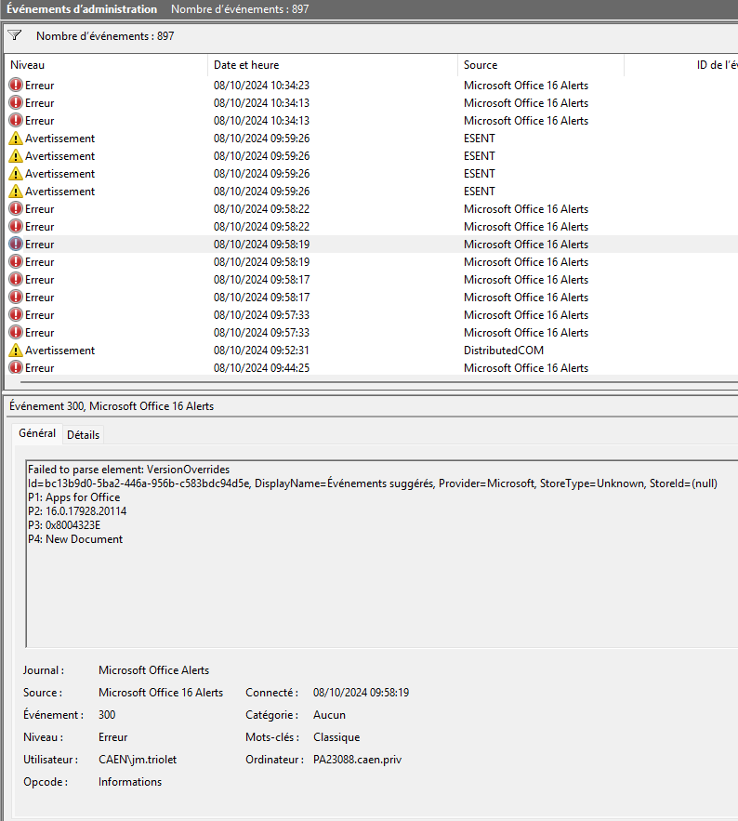
Task: Click the Id=bc13b9d0 DisplayName description line
Action: (x=373, y=483)
